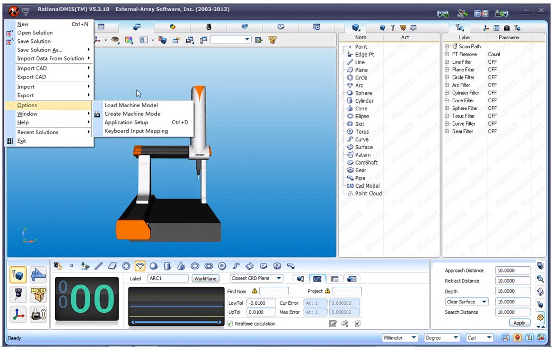
Task: Click Exit in the file menu
Action: tap(50, 141)
